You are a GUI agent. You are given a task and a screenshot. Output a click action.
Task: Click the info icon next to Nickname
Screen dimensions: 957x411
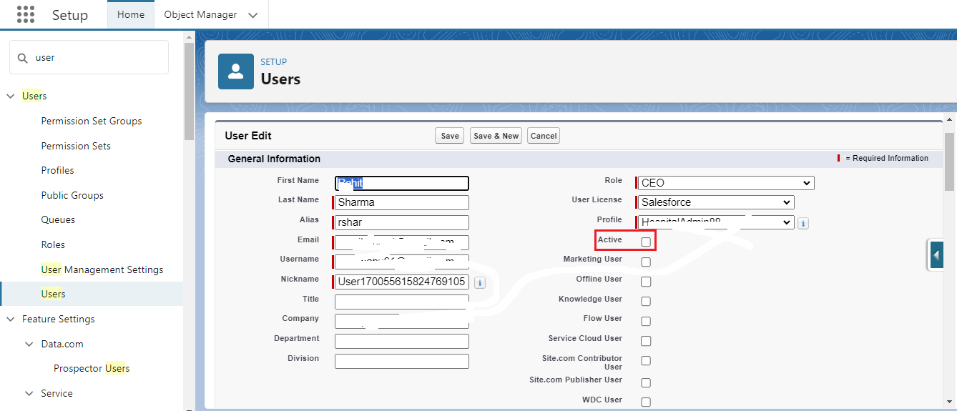pos(479,282)
